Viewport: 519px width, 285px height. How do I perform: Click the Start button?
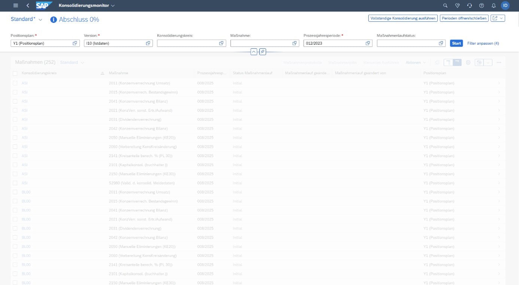coord(456,43)
